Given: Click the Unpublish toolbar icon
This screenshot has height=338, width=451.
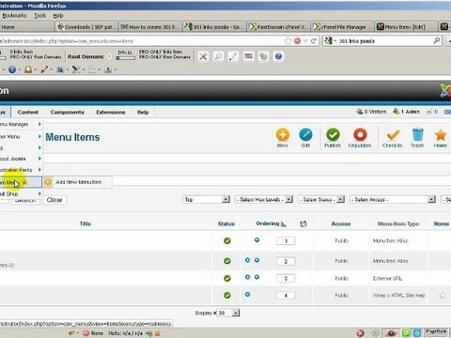Looking at the screenshot, I should coord(360,138).
